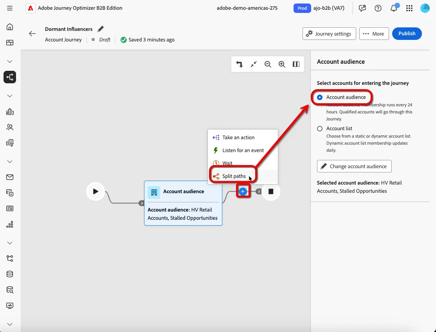Open the monitor activity icon in sidebar
The height and width of the screenshot is (332, 436).
10,306
